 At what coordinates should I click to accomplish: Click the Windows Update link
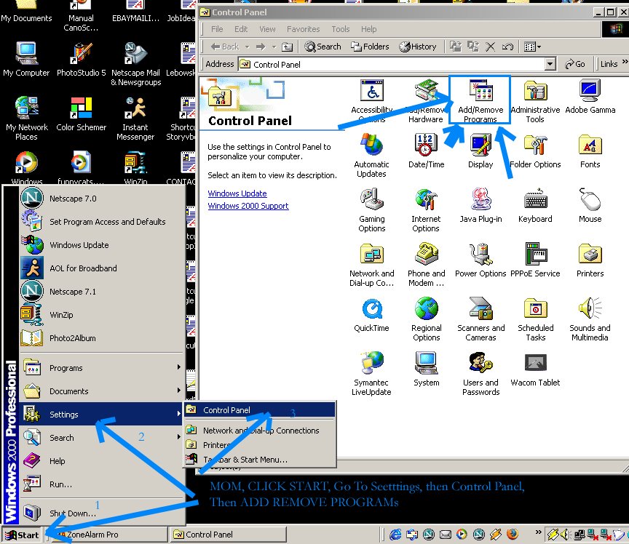[237, 193]
